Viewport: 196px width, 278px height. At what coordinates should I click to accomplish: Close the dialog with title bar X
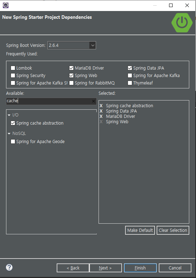[x=187, y=5]
